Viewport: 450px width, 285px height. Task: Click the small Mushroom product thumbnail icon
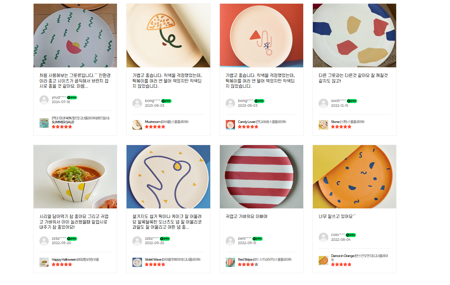point(137,124)
